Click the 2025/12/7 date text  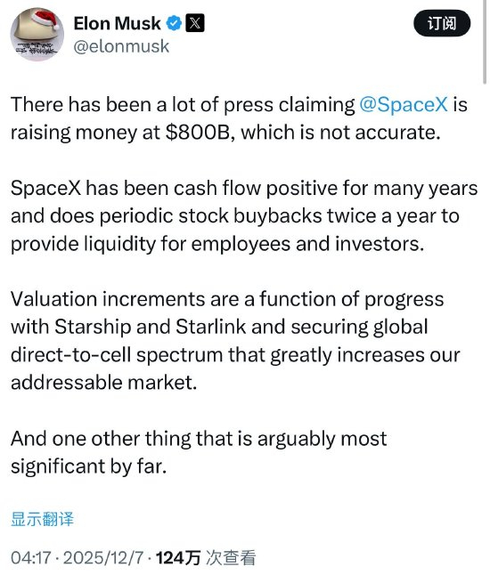102,558
